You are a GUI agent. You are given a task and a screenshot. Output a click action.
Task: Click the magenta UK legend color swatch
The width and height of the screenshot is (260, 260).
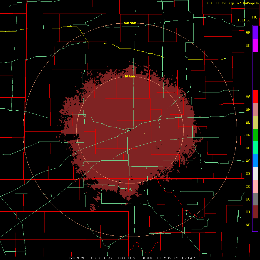[255, 45]
